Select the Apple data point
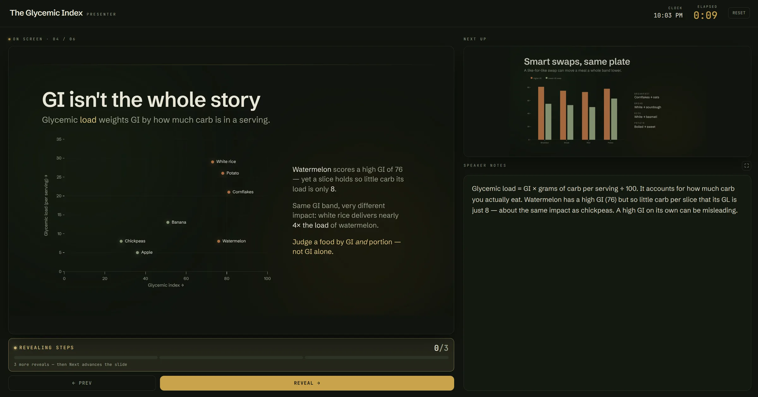This screenshot has width=758, height=397. [137, 253]
